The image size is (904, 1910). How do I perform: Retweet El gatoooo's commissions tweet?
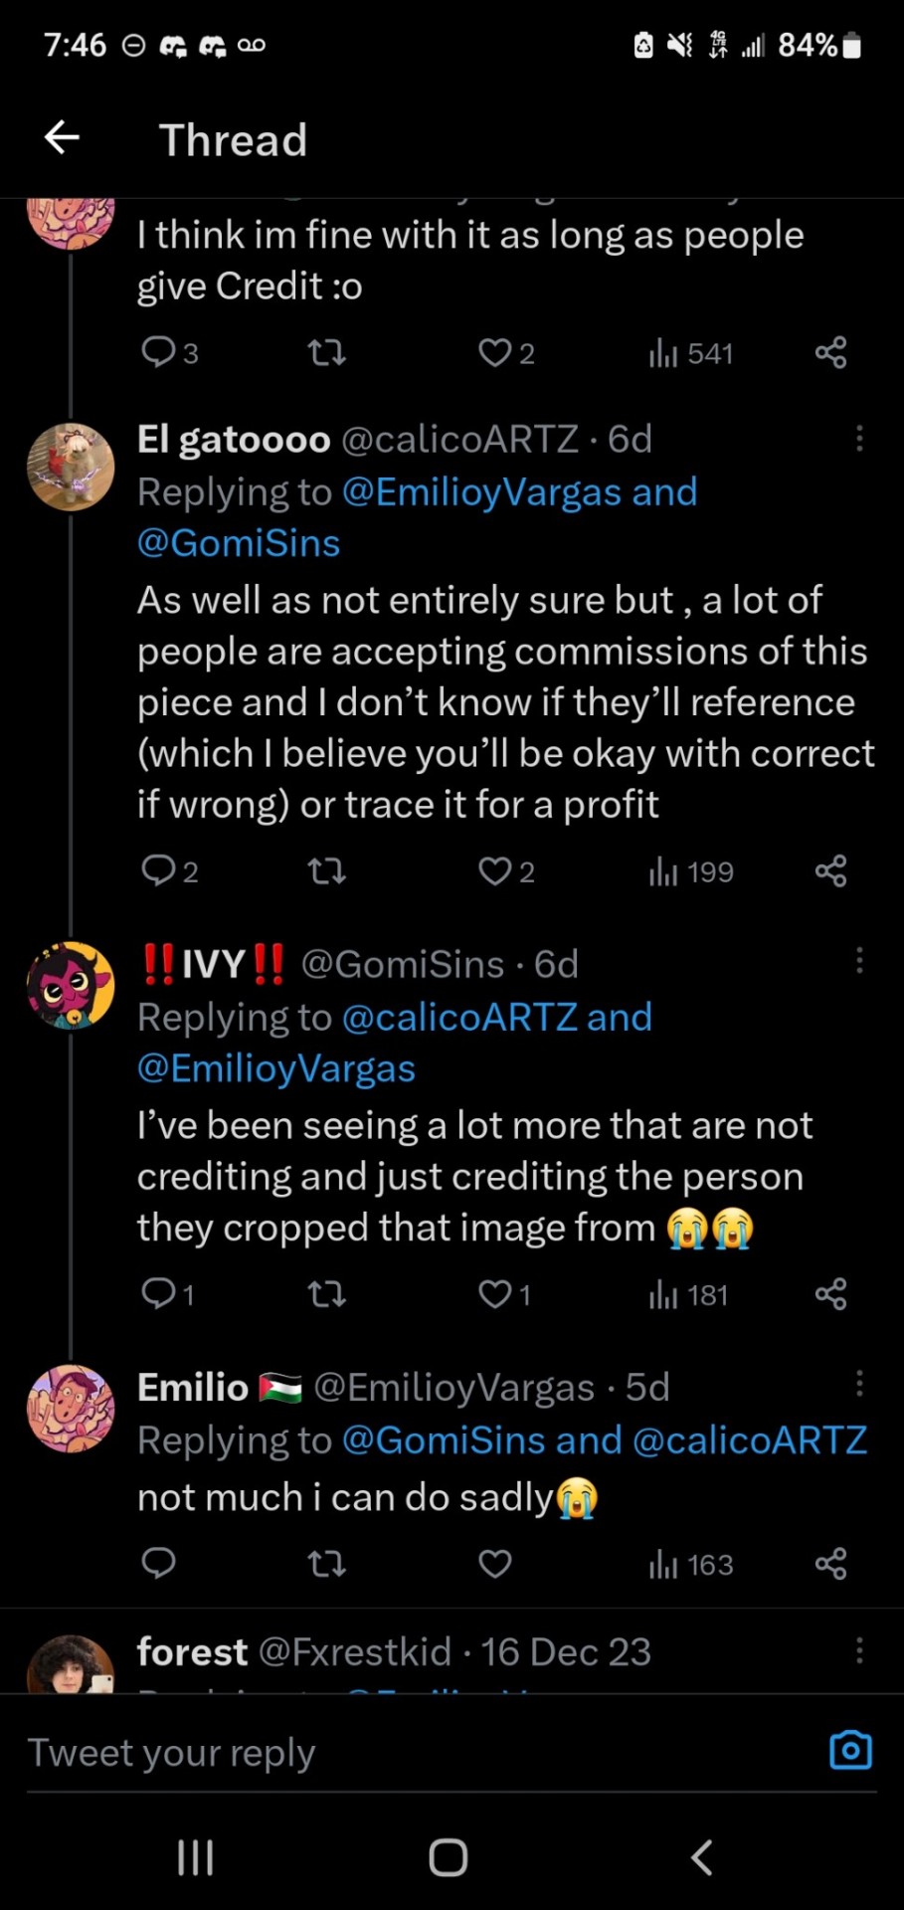327,871
